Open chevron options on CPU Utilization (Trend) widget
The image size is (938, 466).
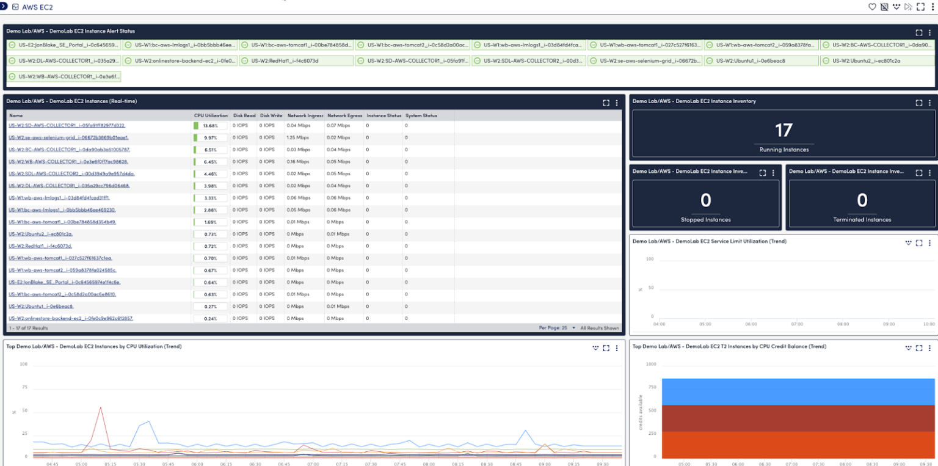[595, 348]
